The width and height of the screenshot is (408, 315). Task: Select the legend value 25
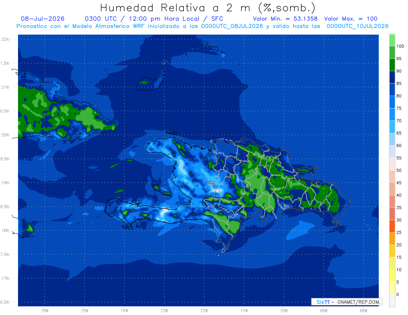[x=399, y=232]
